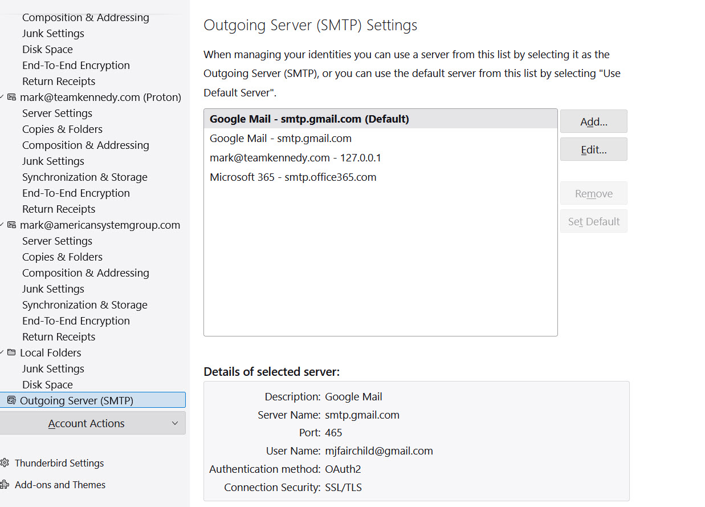The width and height of the screenshot is (705, 507).
Task: Click the Thunderbird Settings gear icon
Action: 5,463
